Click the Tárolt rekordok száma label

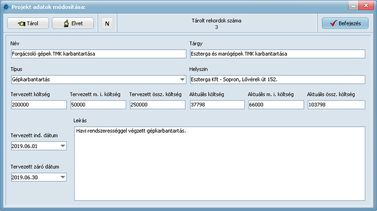coord(216,21)
